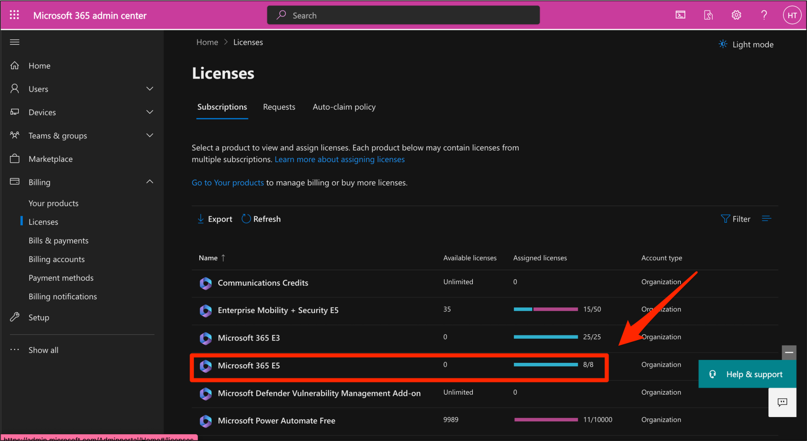Export the license subscriptions
The image size is (807, 441).
(x=214, y=219)
